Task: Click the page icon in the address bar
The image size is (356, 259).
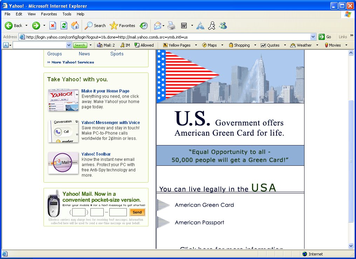Action: [x=22, y=37]
